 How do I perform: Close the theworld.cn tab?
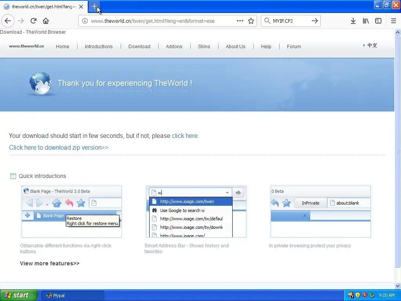coord(81,7)
